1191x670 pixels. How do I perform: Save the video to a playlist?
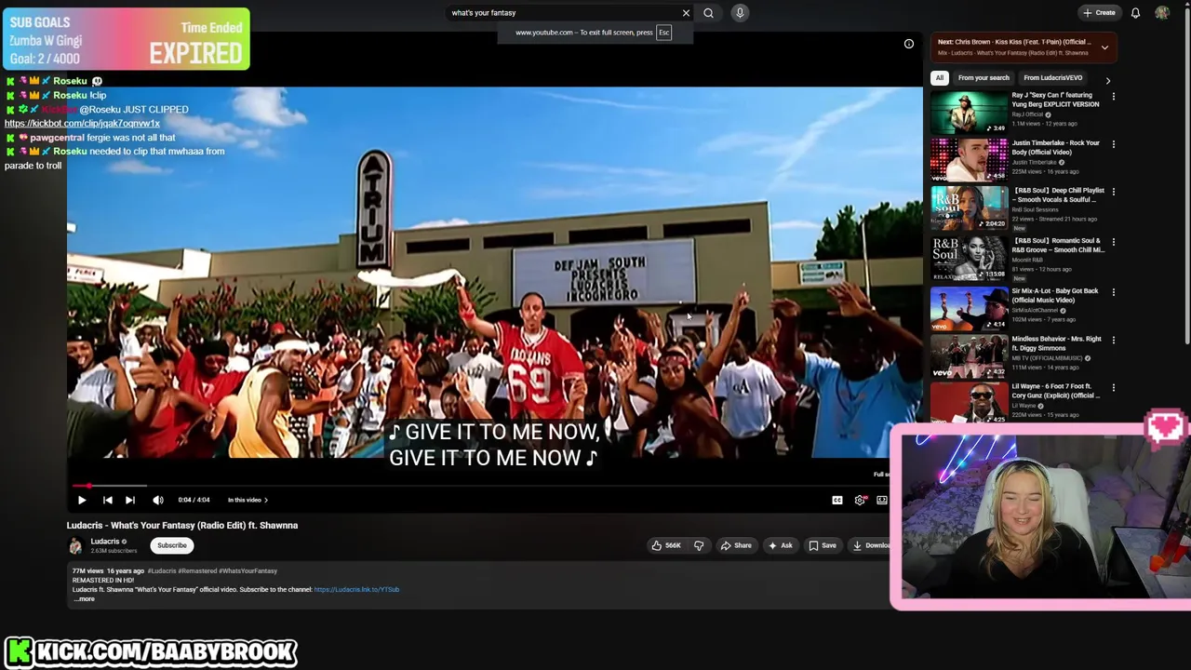tap(823, 545)
